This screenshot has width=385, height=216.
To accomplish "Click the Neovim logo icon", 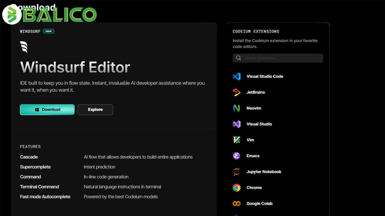I will point(236,108).
